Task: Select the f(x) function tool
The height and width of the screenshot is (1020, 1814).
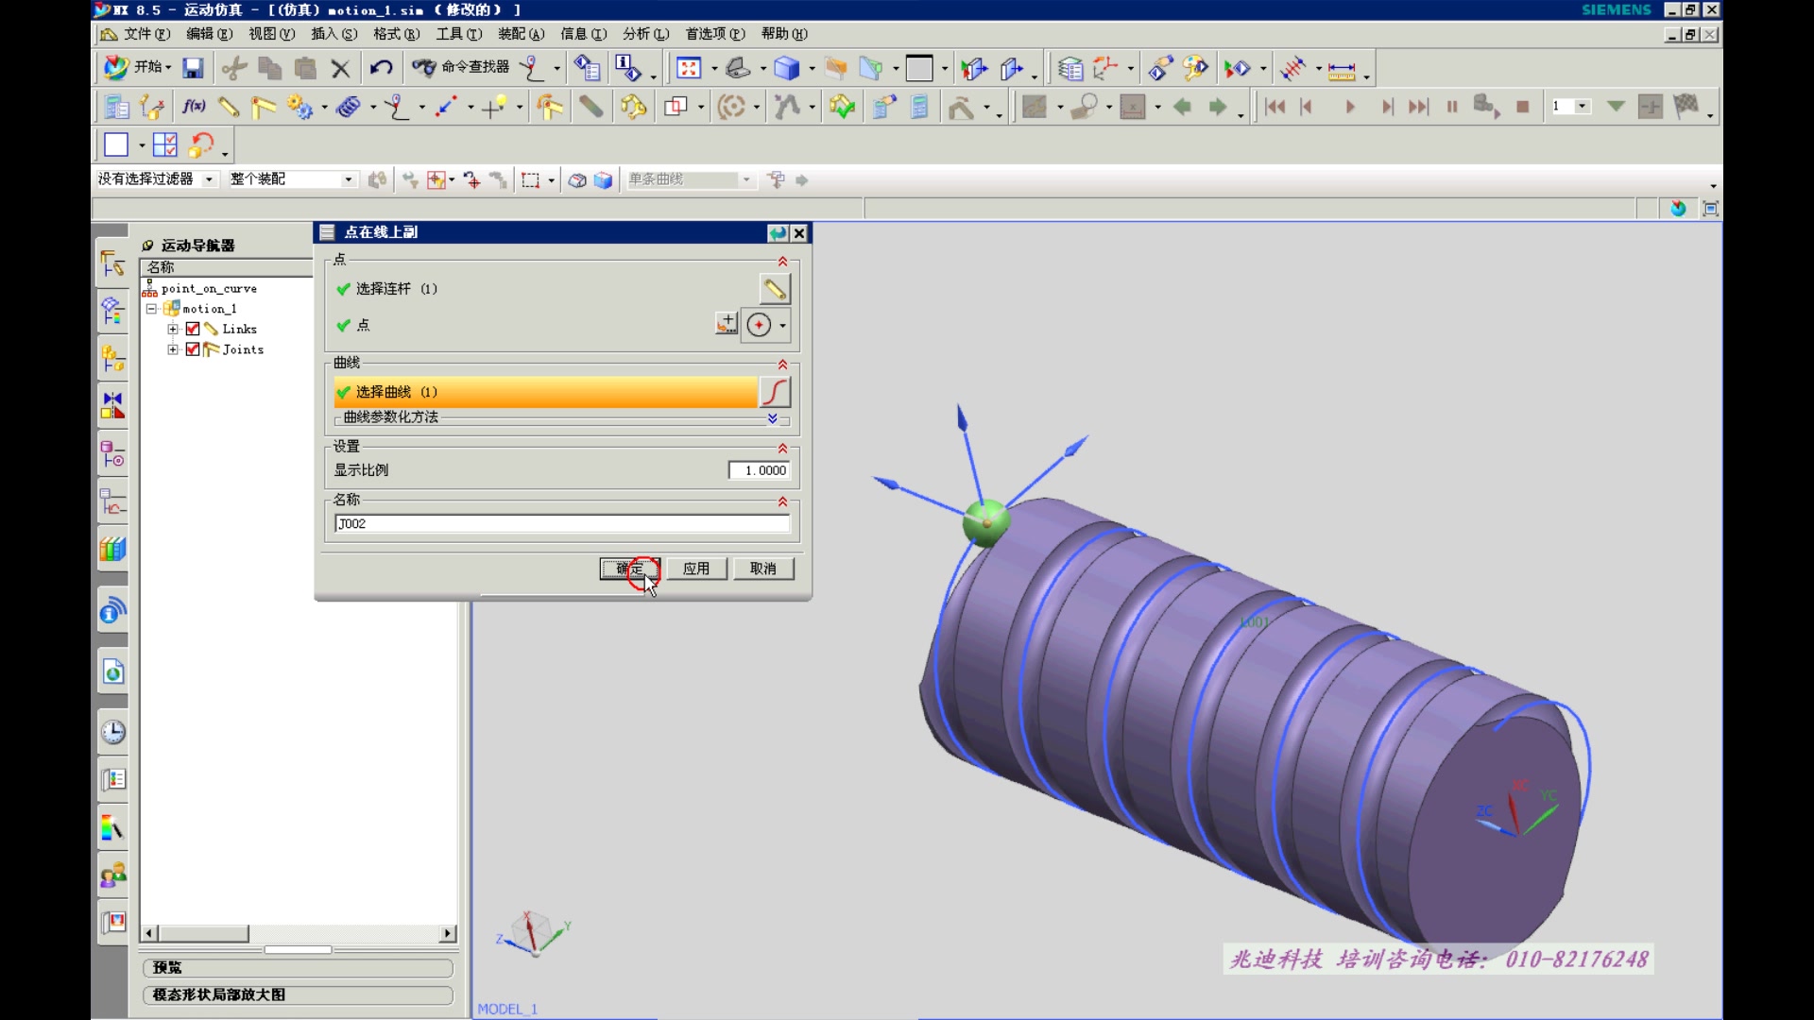Action: pyautogui.click(x=194, y=107)
